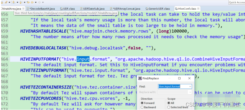The width and height of the screenshot is (245, 110).
Task: Maximize the Find/Replace dialog
Action: tap(179, 78)
